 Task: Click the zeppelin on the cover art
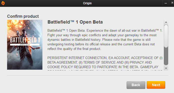[34, 27]
